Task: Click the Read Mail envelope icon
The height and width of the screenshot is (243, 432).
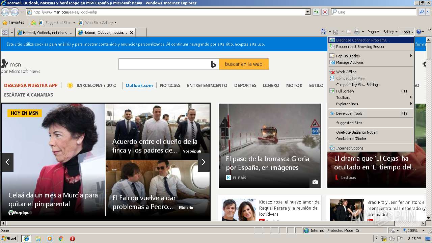Action: click(349, 32)
